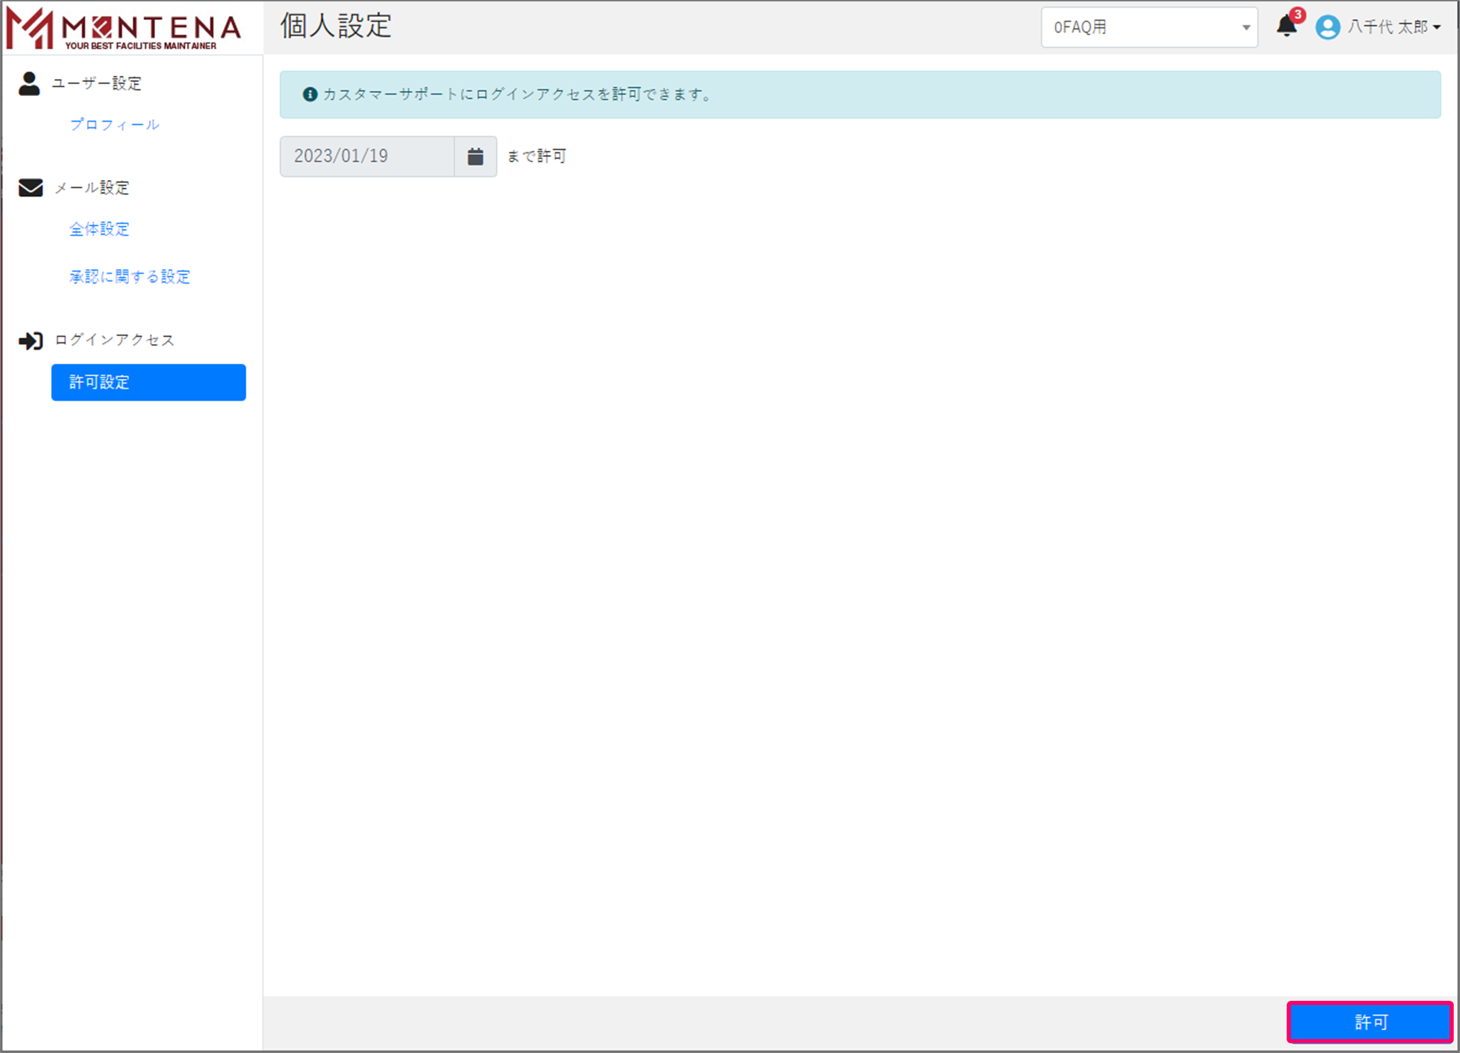
Task: Click the info icon in banner
Action: click(310, 95)
